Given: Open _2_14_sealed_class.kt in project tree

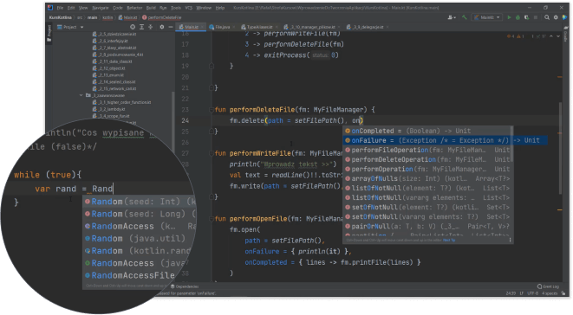Looking at the screenshot, I should [114, 81].
